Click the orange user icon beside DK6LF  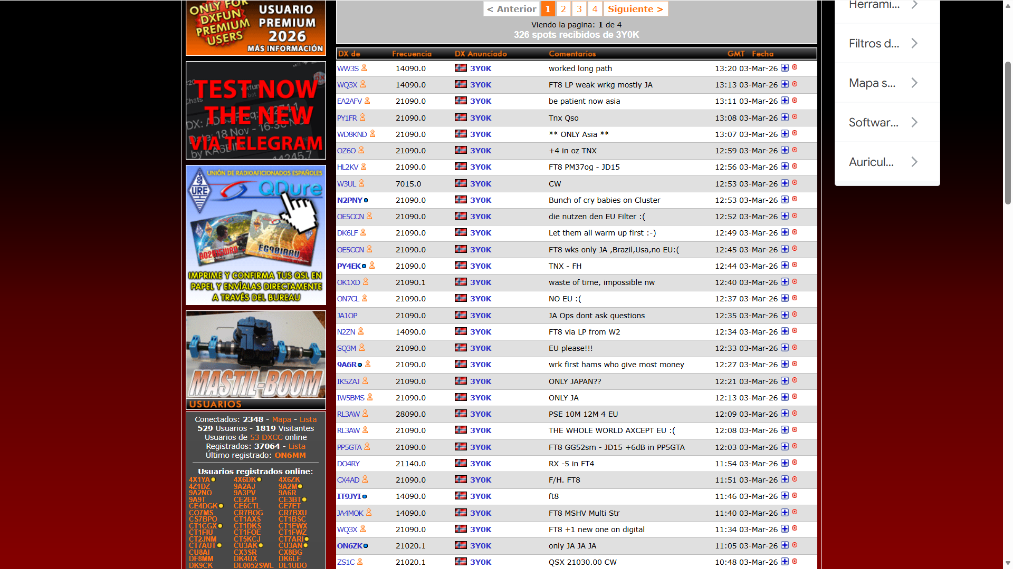coord(363,232)
